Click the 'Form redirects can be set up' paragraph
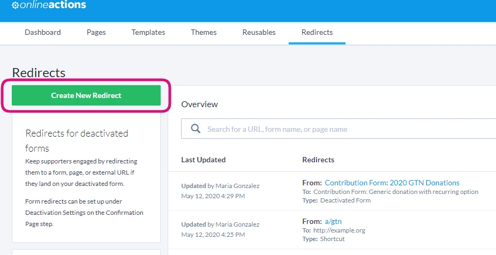The height and width of the screenshot is (255, 496). click(x=84, y=213)
